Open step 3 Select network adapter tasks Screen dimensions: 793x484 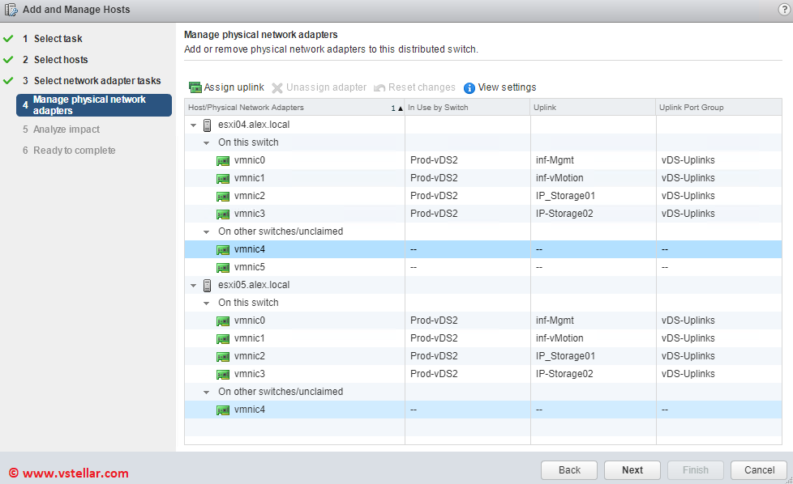coord(96,81)
